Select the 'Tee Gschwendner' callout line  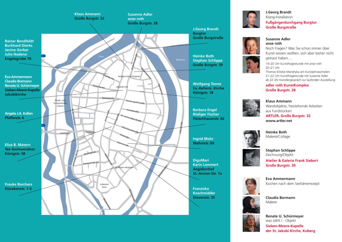(x=20, y=149)
